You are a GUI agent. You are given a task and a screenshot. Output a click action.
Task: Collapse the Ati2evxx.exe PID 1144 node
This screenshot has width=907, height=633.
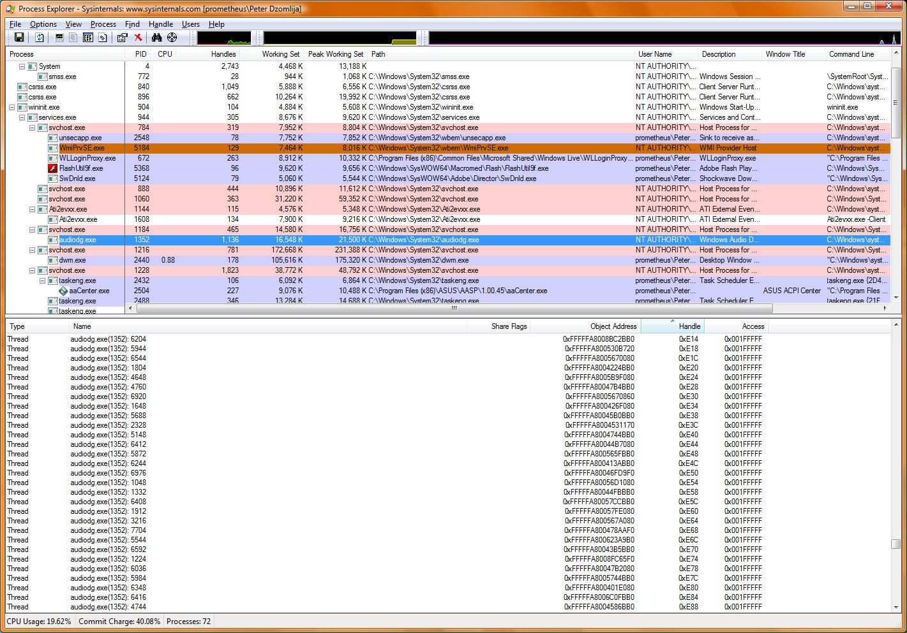pos(32,209)
